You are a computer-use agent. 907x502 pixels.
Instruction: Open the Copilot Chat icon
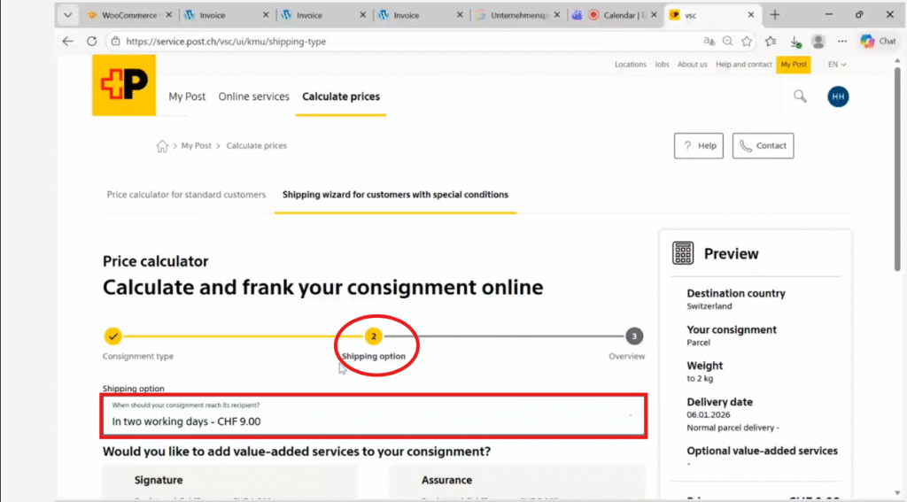click(x=877, y=41)
